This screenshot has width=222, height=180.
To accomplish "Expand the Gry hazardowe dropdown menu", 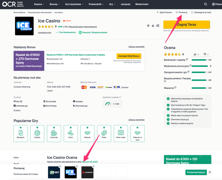I will [x=74, y=4].
